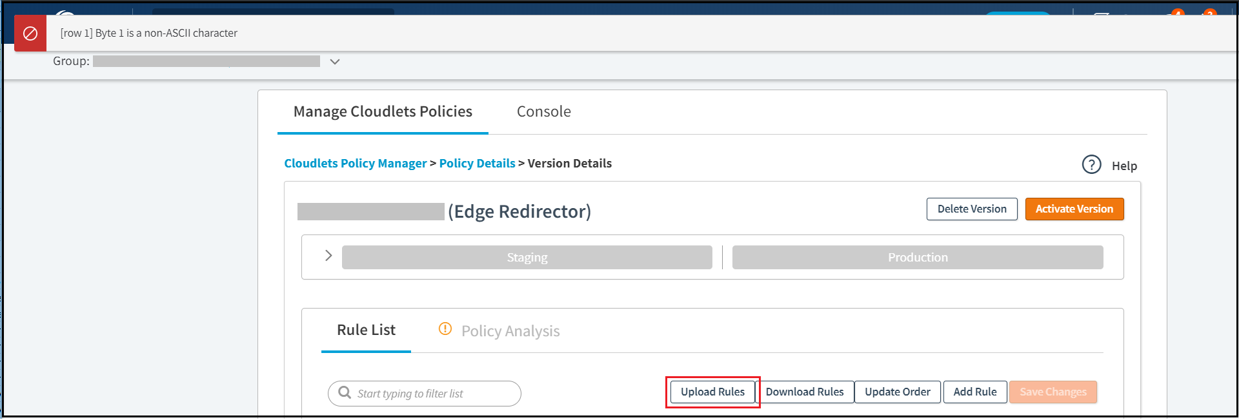The height and width of the screenshot is (420, 1239).
Task: Click the Help question mark icon
Action: [1091, 165]
